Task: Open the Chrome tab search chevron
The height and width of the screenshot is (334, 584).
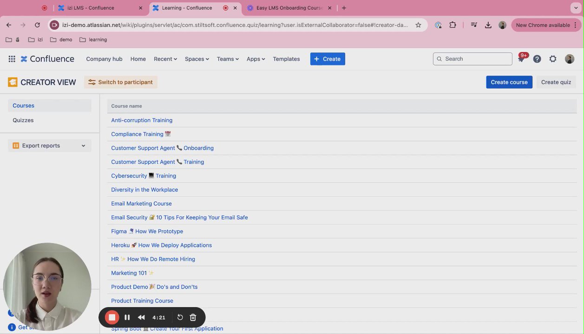Action: click(x=576, y=8)
